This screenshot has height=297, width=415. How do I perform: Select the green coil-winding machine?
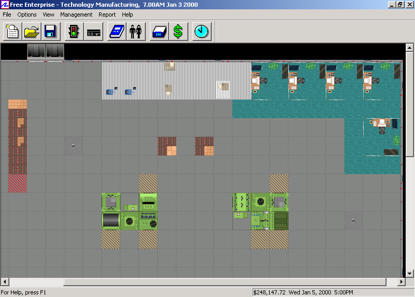point(111,221)
